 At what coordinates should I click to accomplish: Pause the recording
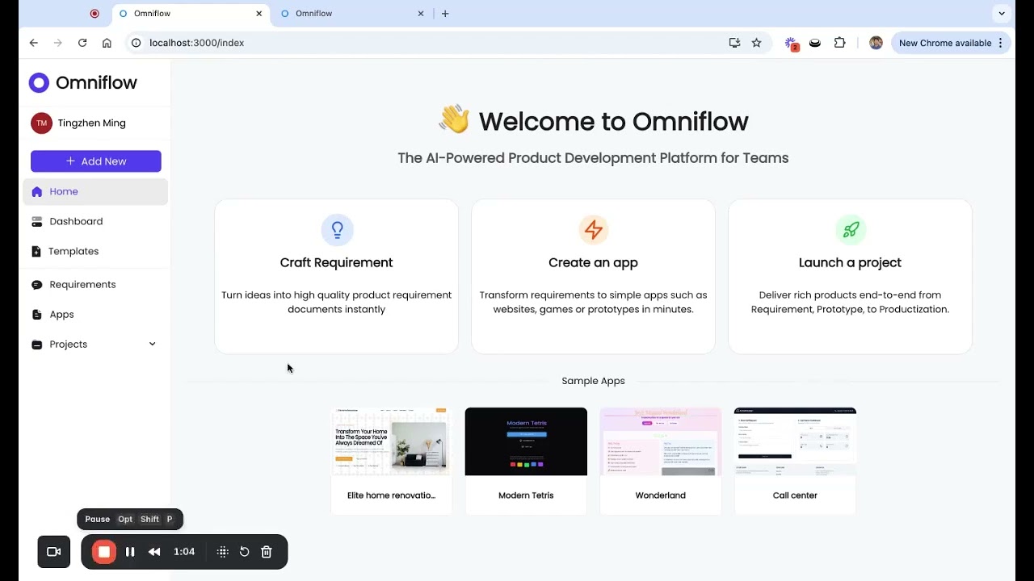[x=130, y=552]
